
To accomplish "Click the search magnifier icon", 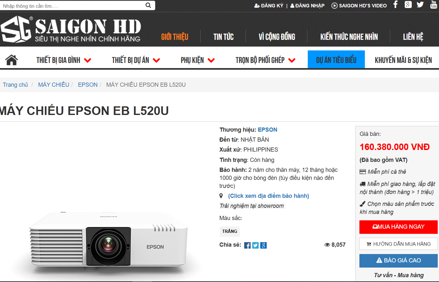I will (148, 5).
